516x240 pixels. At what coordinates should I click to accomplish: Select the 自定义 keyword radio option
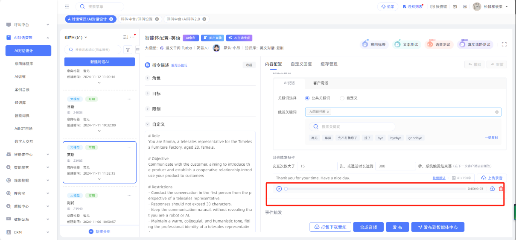point(342,98)
